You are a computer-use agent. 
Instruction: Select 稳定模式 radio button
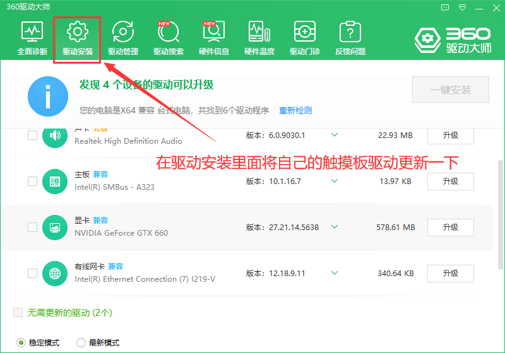click(21, 343)
